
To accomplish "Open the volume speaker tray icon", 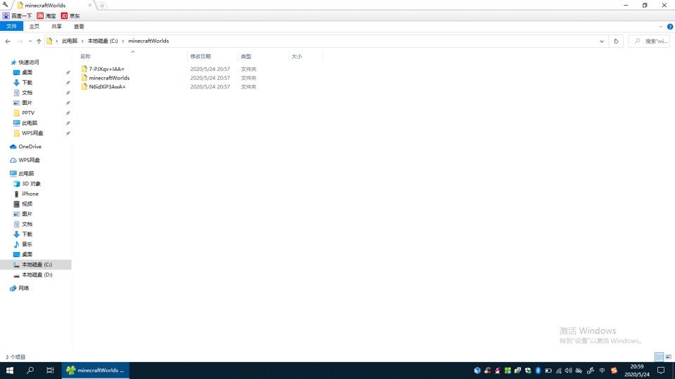I will click(568, 371).
